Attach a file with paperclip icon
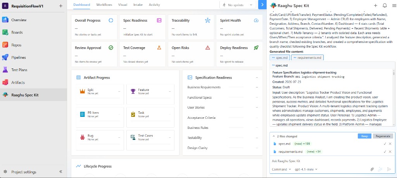Viewport: 397px width, 178px height. click(x=372, y=169)
